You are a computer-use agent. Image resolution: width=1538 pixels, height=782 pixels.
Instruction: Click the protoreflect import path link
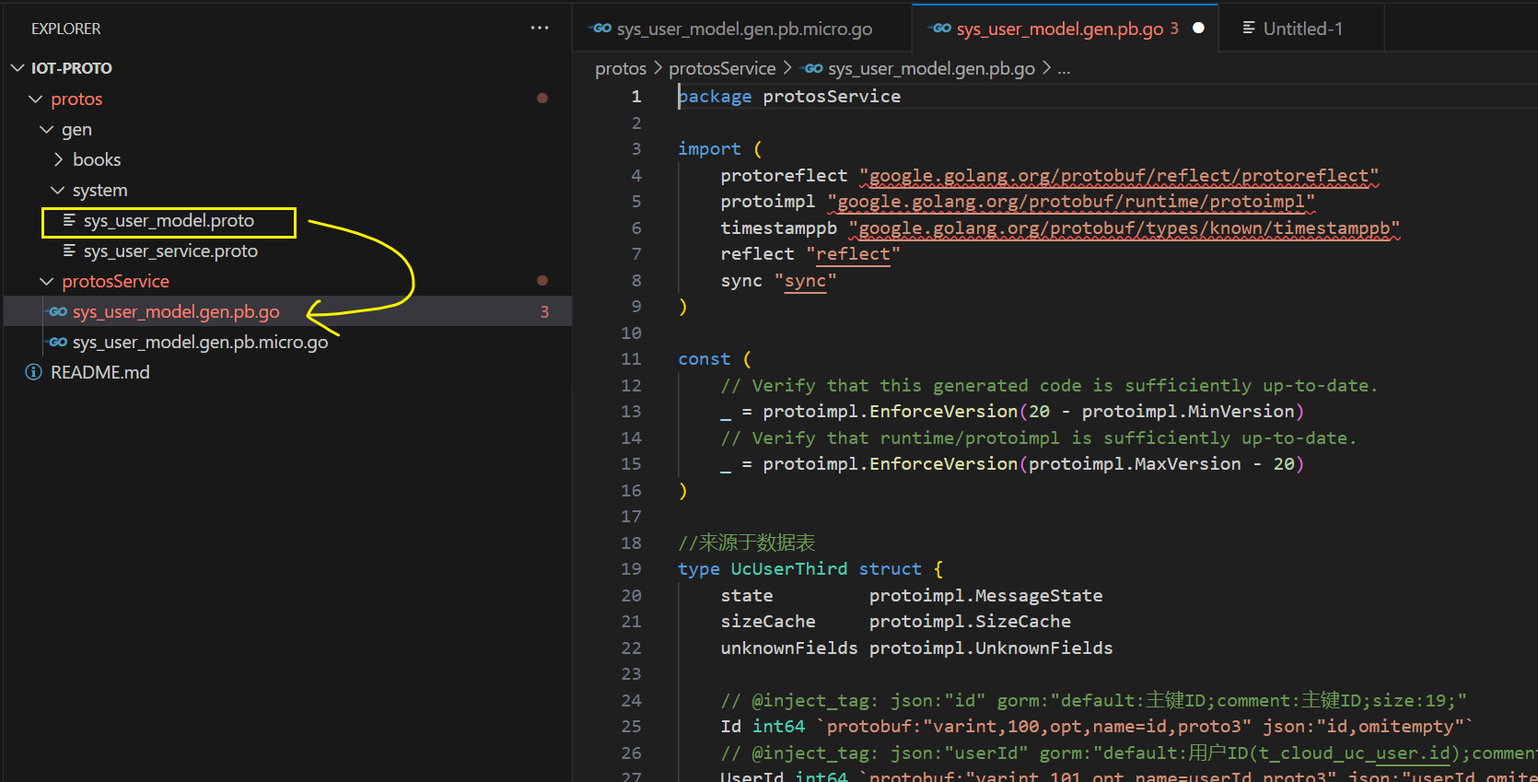point(1119,175)
